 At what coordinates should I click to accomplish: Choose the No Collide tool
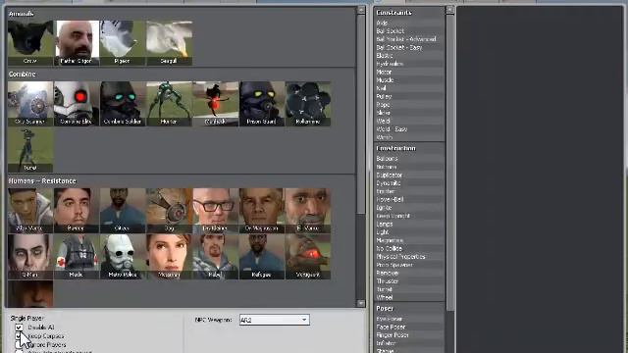[x=409, y=248]
